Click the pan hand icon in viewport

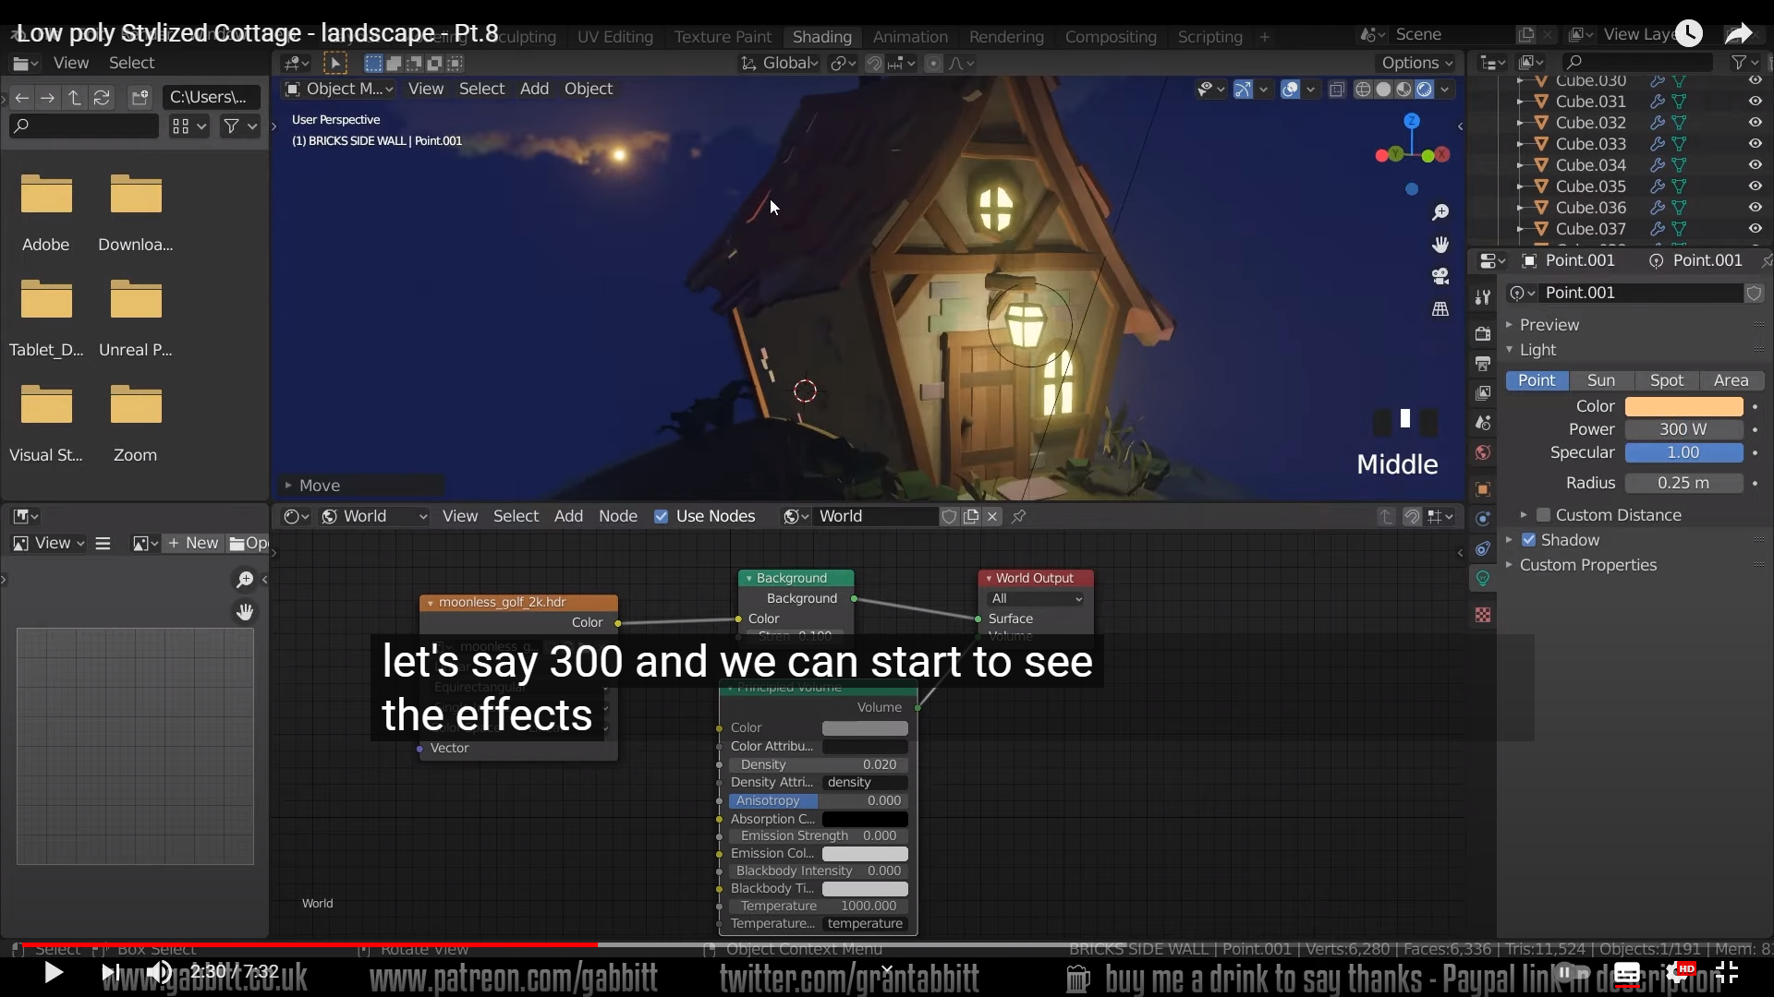coord(1440,245)
